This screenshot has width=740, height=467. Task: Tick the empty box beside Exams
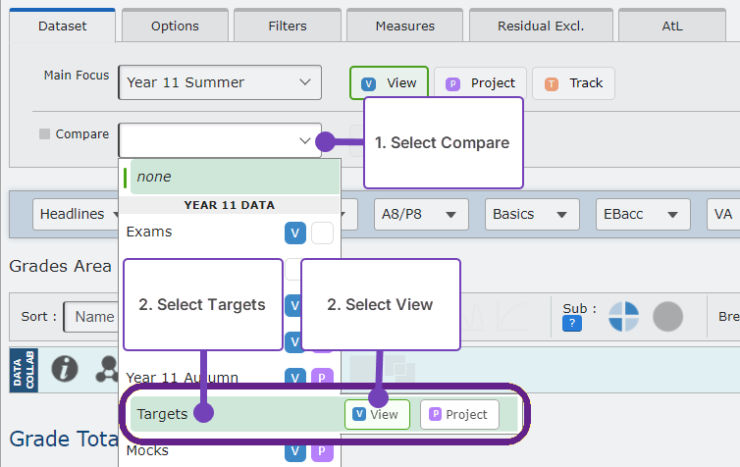point(322,233)
